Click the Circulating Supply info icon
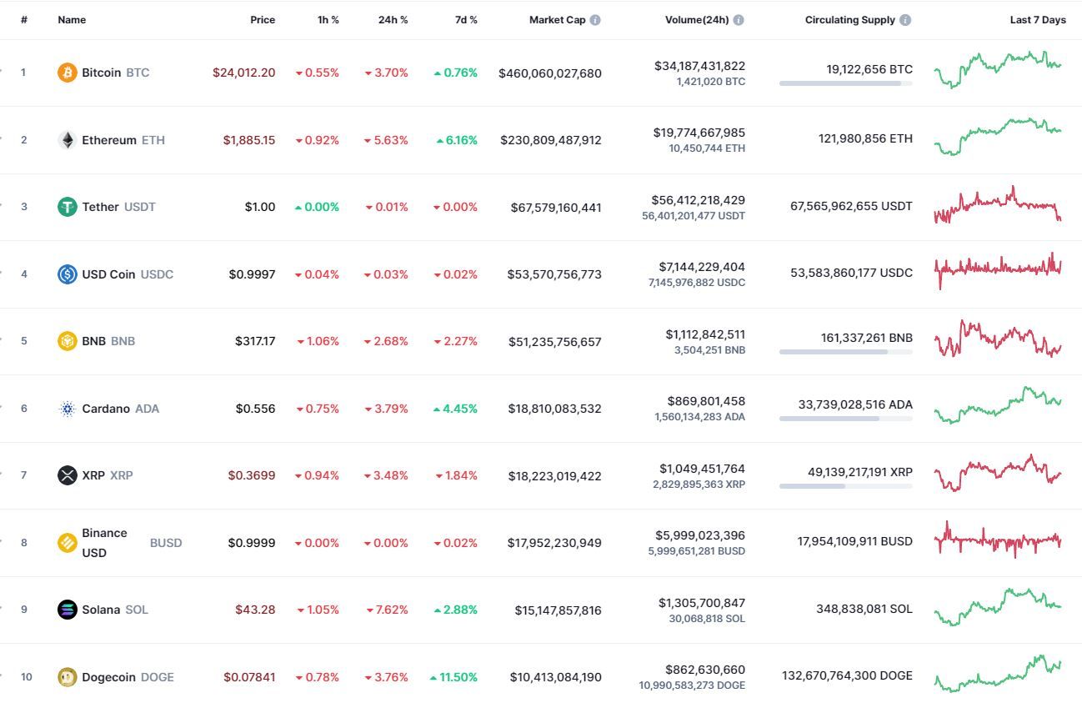Screen dimensions: 1082x708 click(x=905, y=20)
